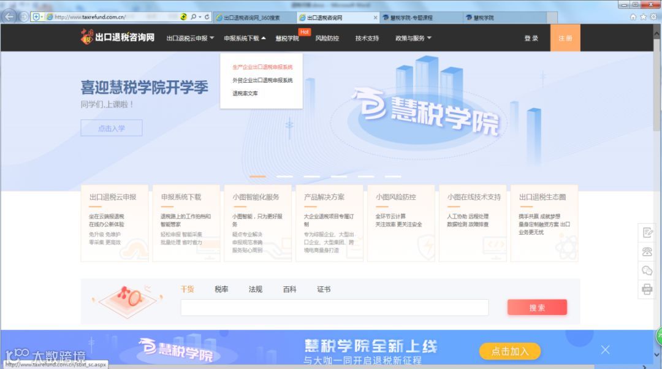
Task: Refresh the page with the reload icon
Action: pyautogui.click(x=207, y=17)
